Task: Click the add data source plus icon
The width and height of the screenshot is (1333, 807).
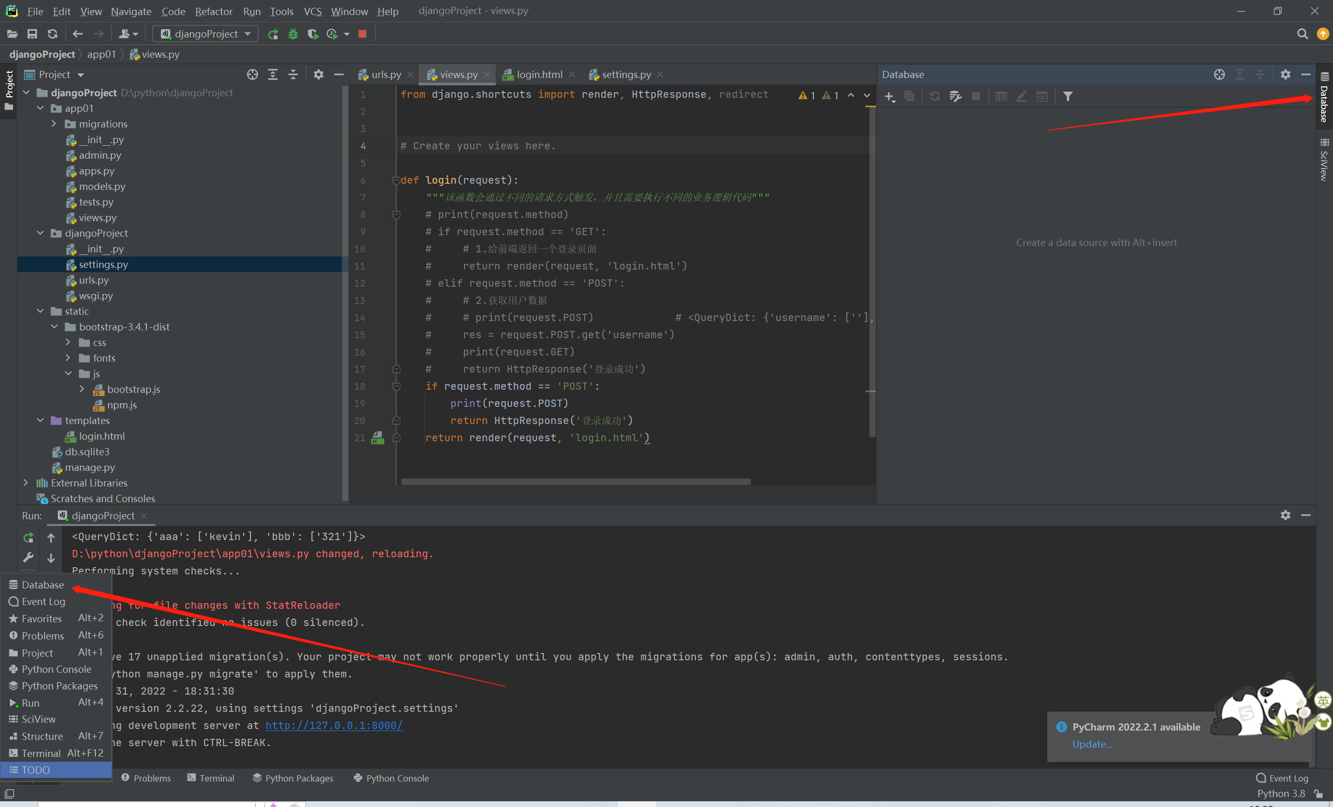Action: [x=889, y=96]
